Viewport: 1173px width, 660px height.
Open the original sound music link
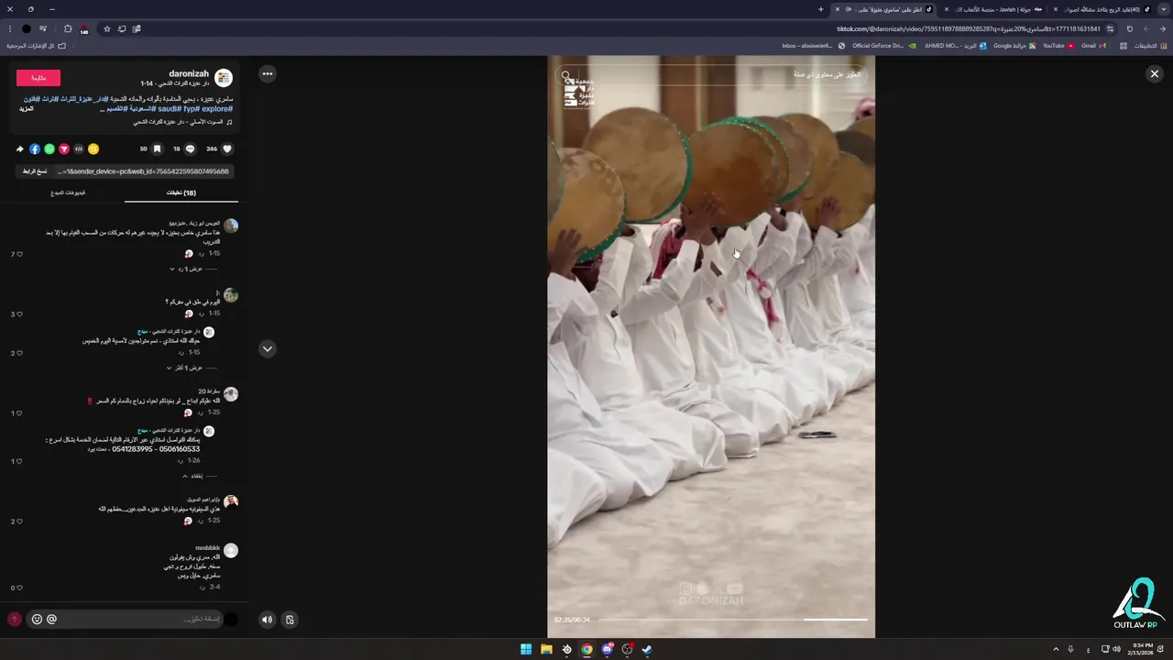coord(183,122)
